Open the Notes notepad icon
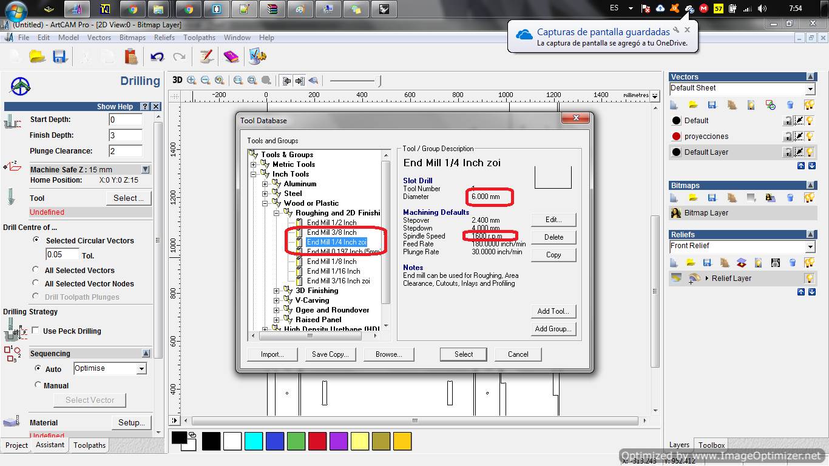 coord(207,56)
